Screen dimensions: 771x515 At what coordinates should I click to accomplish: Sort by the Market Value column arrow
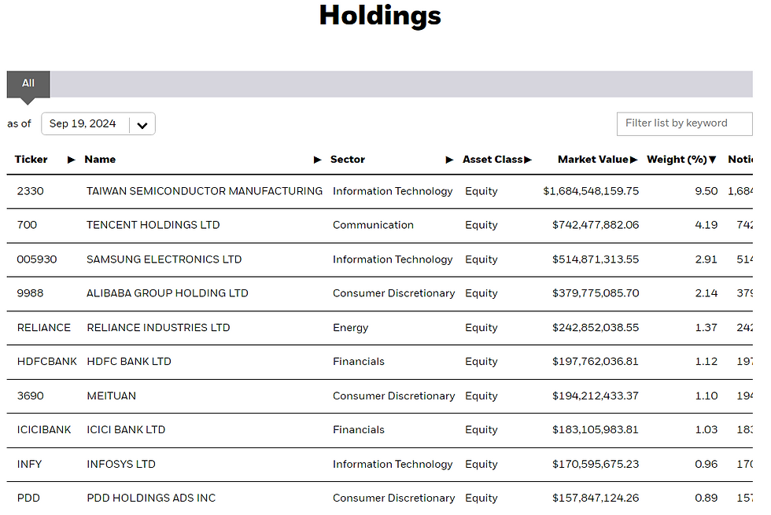[634, 160]
